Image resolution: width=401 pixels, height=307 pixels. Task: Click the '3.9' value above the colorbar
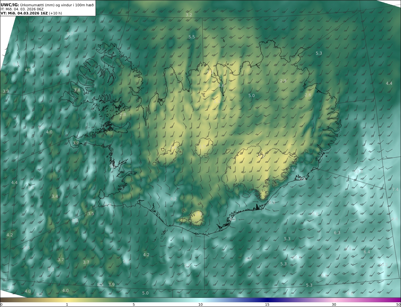[112, 285]
